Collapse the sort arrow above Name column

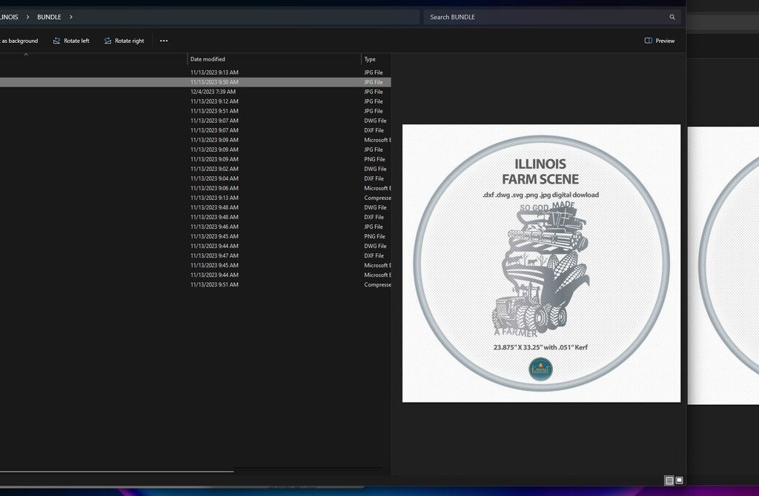click(26, 54)
